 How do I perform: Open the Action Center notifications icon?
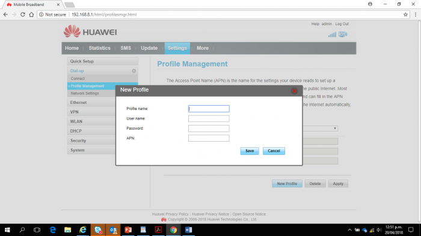[x=411, y=230]
